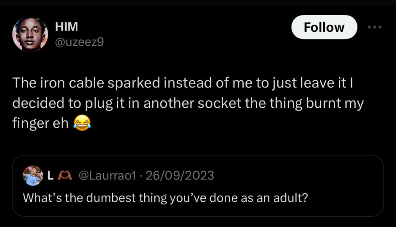Click the laughing-crying emoji in the tweet

coord(82,123)
